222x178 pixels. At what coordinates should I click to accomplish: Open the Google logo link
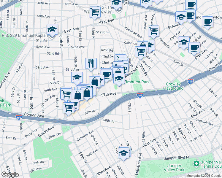pos(10,174)
